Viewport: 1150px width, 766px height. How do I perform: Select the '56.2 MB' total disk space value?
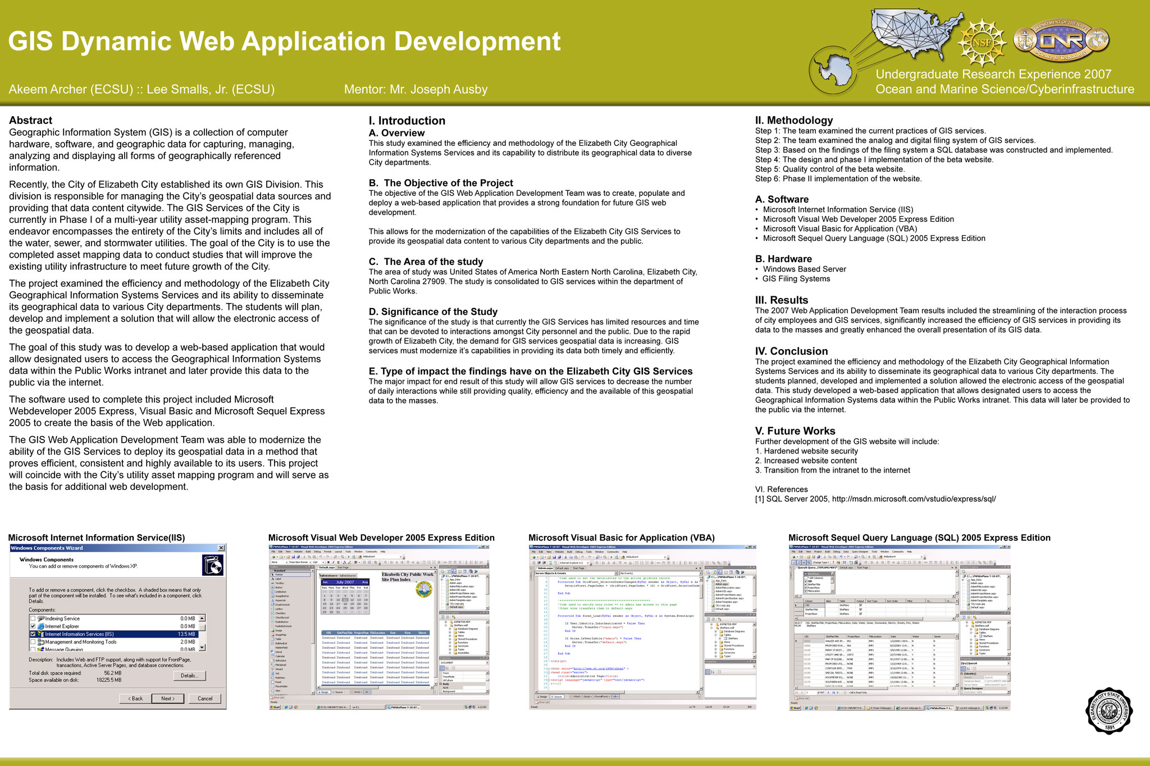point(113,673)
